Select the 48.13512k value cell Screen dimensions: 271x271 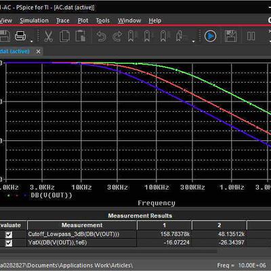click(x=220, y=234)
